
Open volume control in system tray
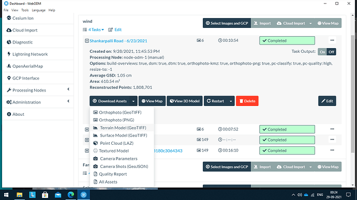[300, 195]
